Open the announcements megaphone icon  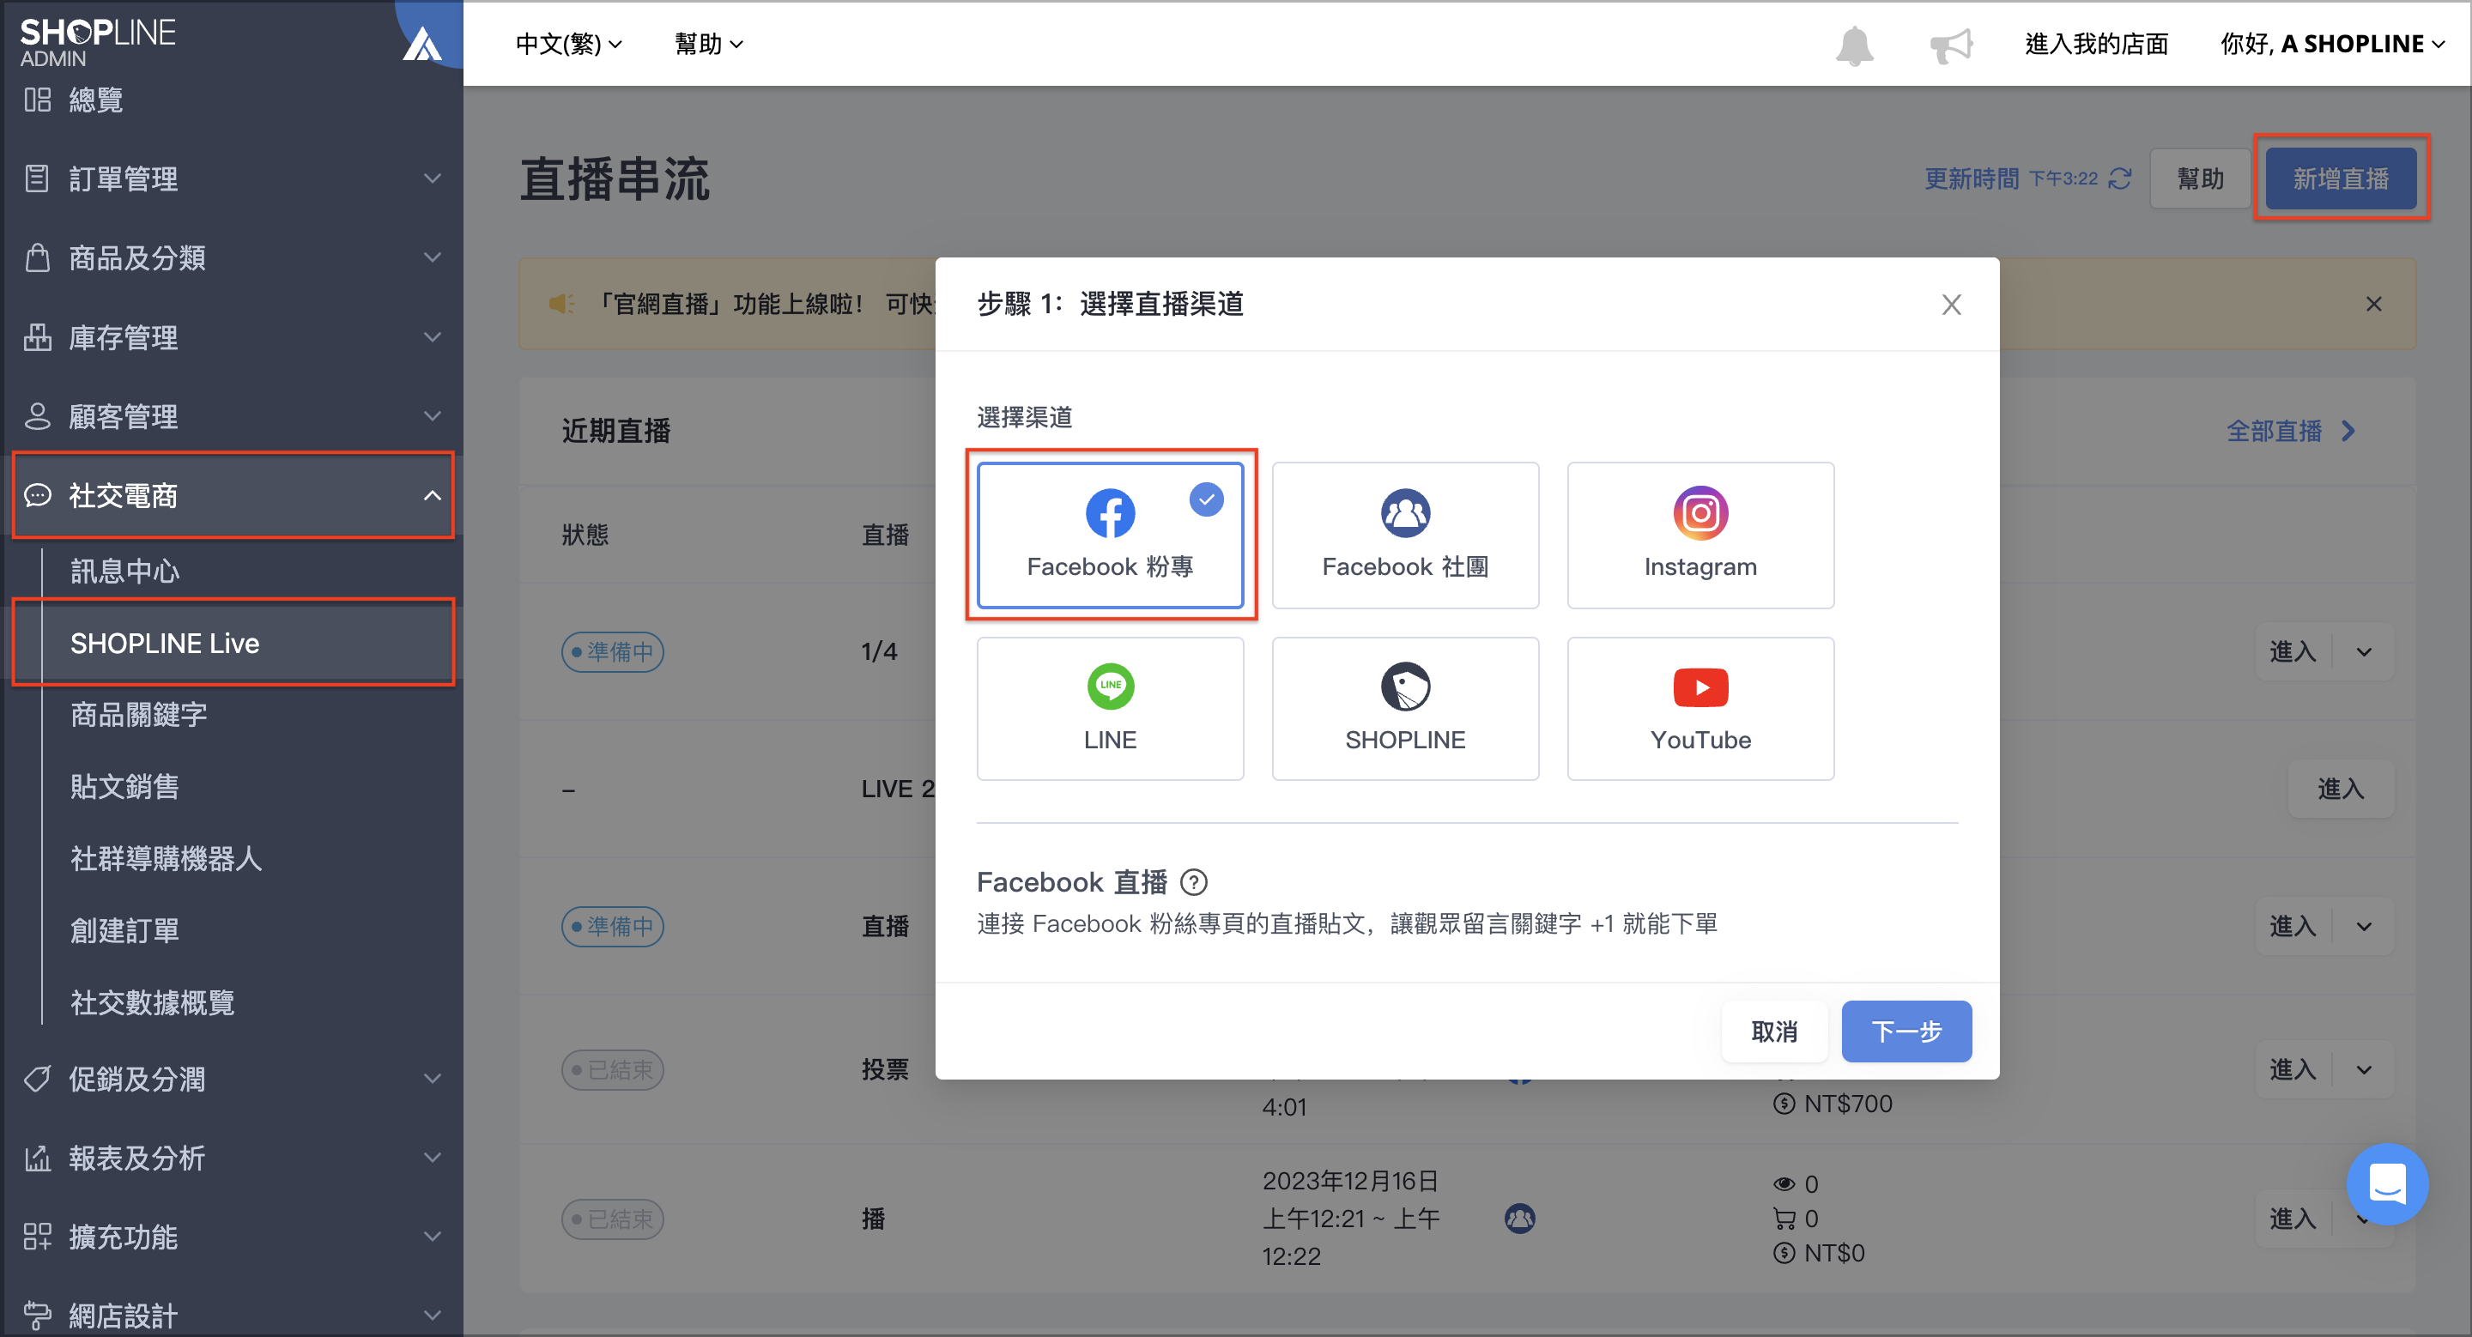1951,45
